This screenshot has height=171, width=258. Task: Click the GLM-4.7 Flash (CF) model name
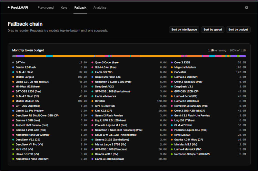(27, 96)
